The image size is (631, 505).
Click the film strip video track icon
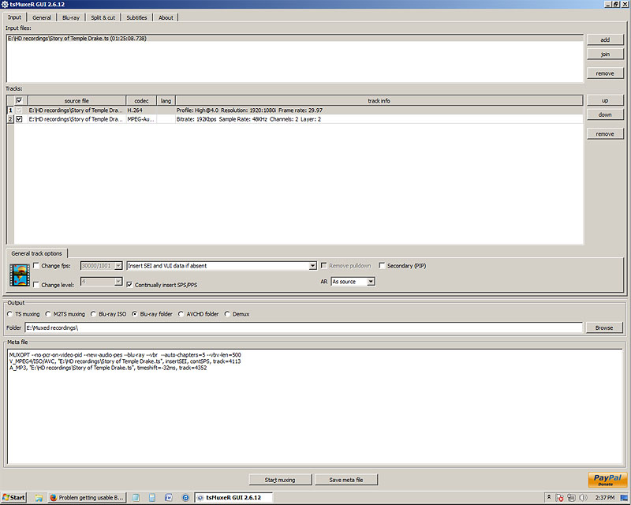(x=20, y=275)
